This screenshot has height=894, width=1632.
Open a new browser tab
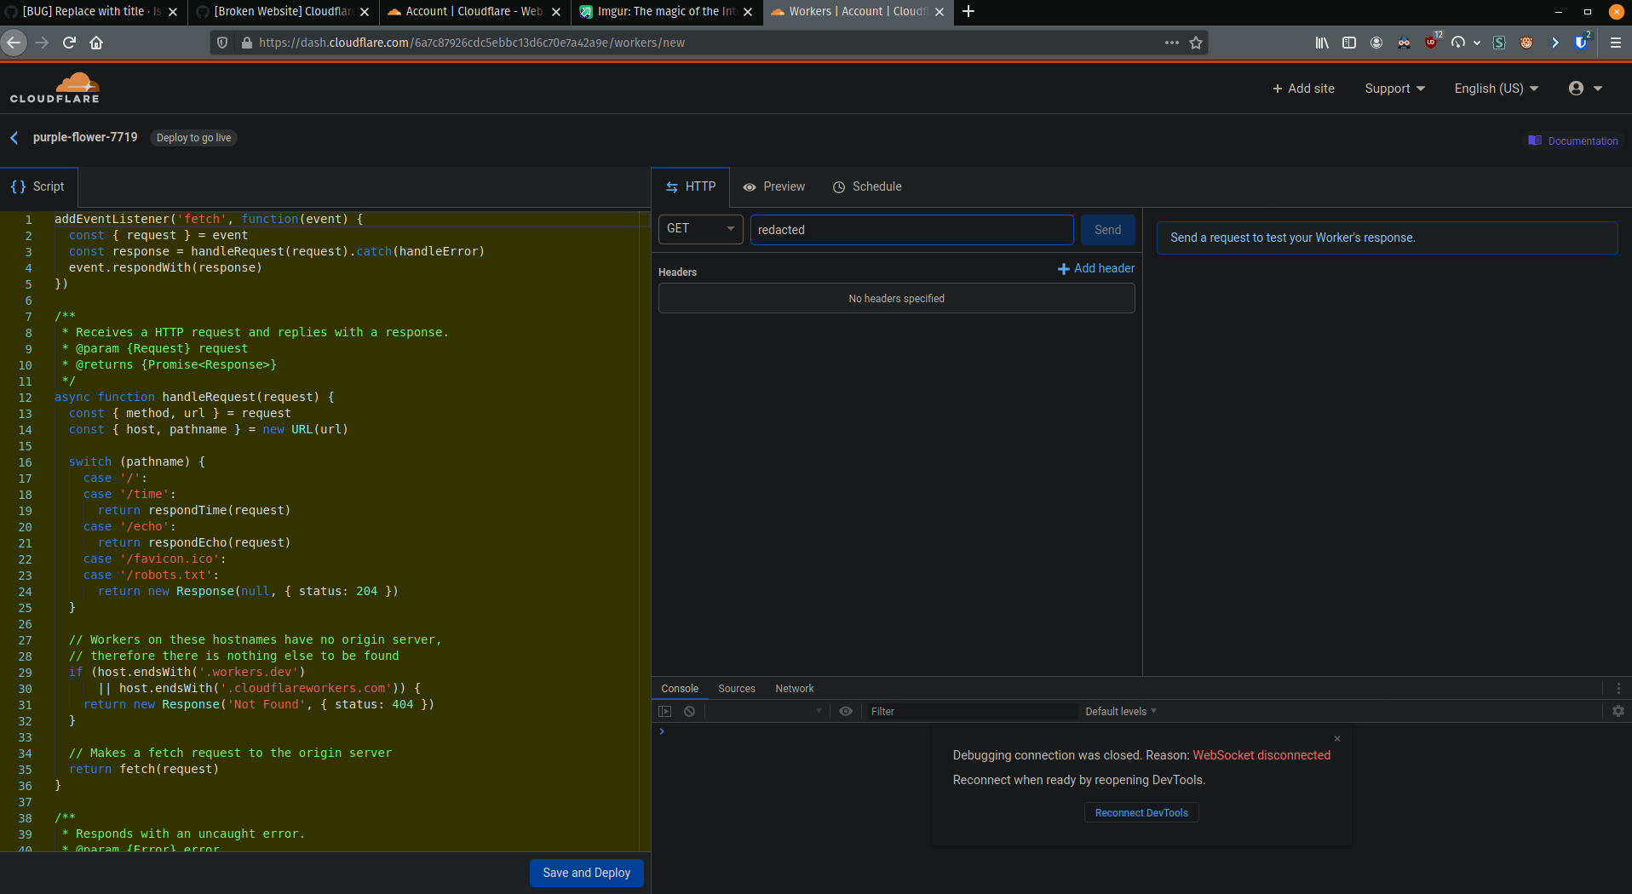point(968,11)
